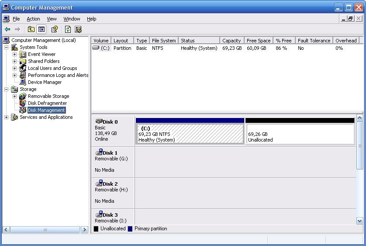
Task: Click the Disk Management tree icon
Action: pos(23,110)
